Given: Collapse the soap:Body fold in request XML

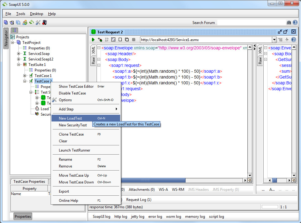Looking at the screenshot, I should (99, 59).
